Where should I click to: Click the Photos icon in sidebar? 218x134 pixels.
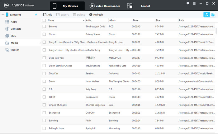[x=7, y=50]
